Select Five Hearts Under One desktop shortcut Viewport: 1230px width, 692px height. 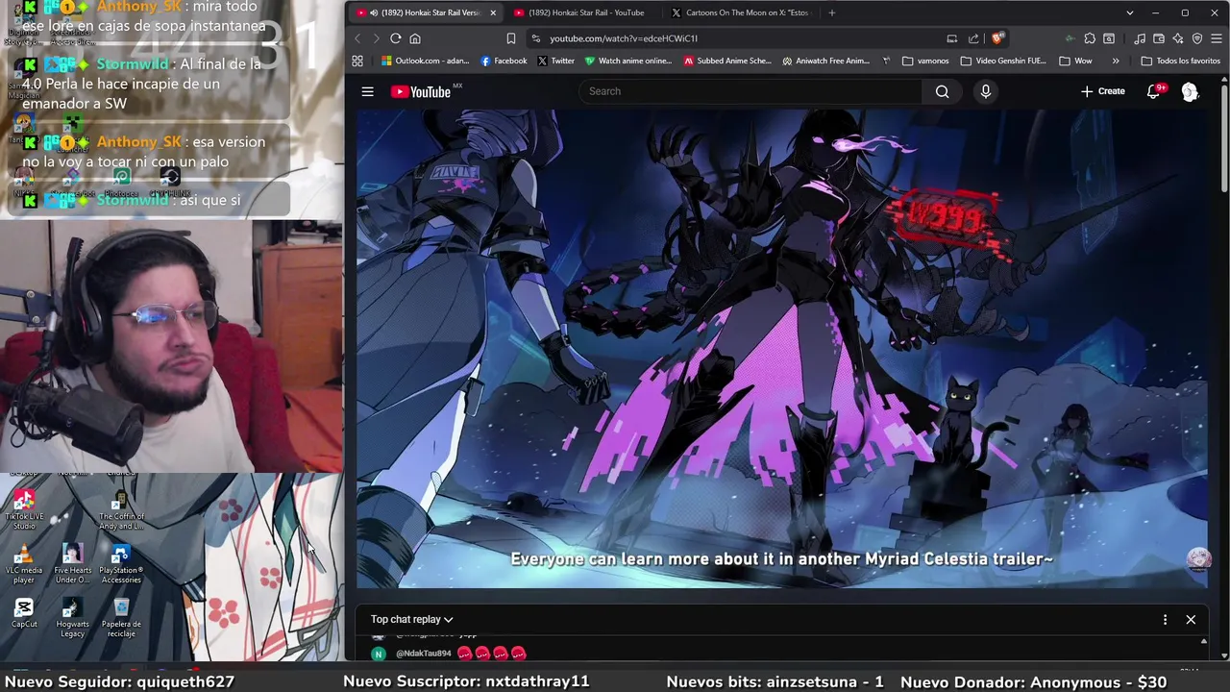[72, 564]
